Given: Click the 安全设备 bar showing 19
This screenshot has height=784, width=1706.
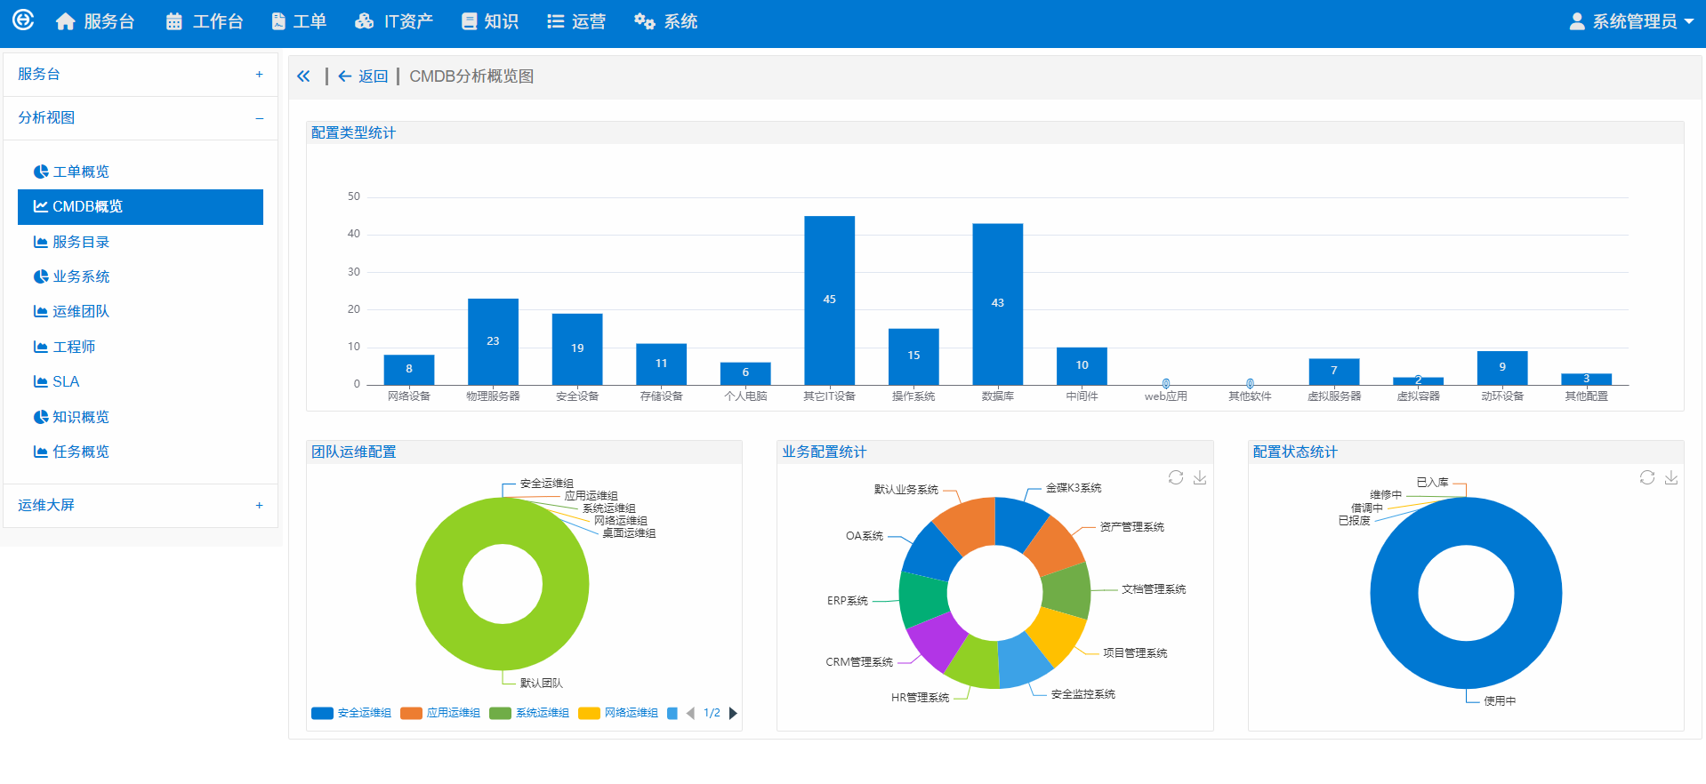Looking at the screenshot, I should click(x=577, y=349).
